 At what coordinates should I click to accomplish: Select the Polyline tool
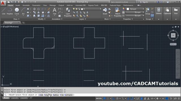click(x=10, y=11)
